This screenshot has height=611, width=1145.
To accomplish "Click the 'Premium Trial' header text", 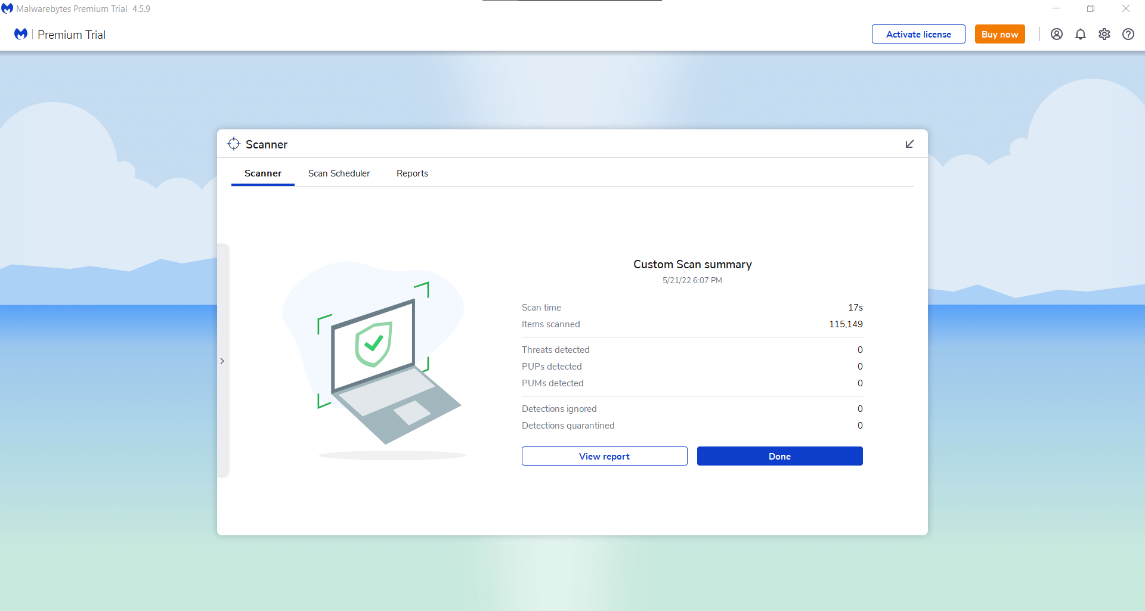I will pyautogui.click(x=72, y=35).
